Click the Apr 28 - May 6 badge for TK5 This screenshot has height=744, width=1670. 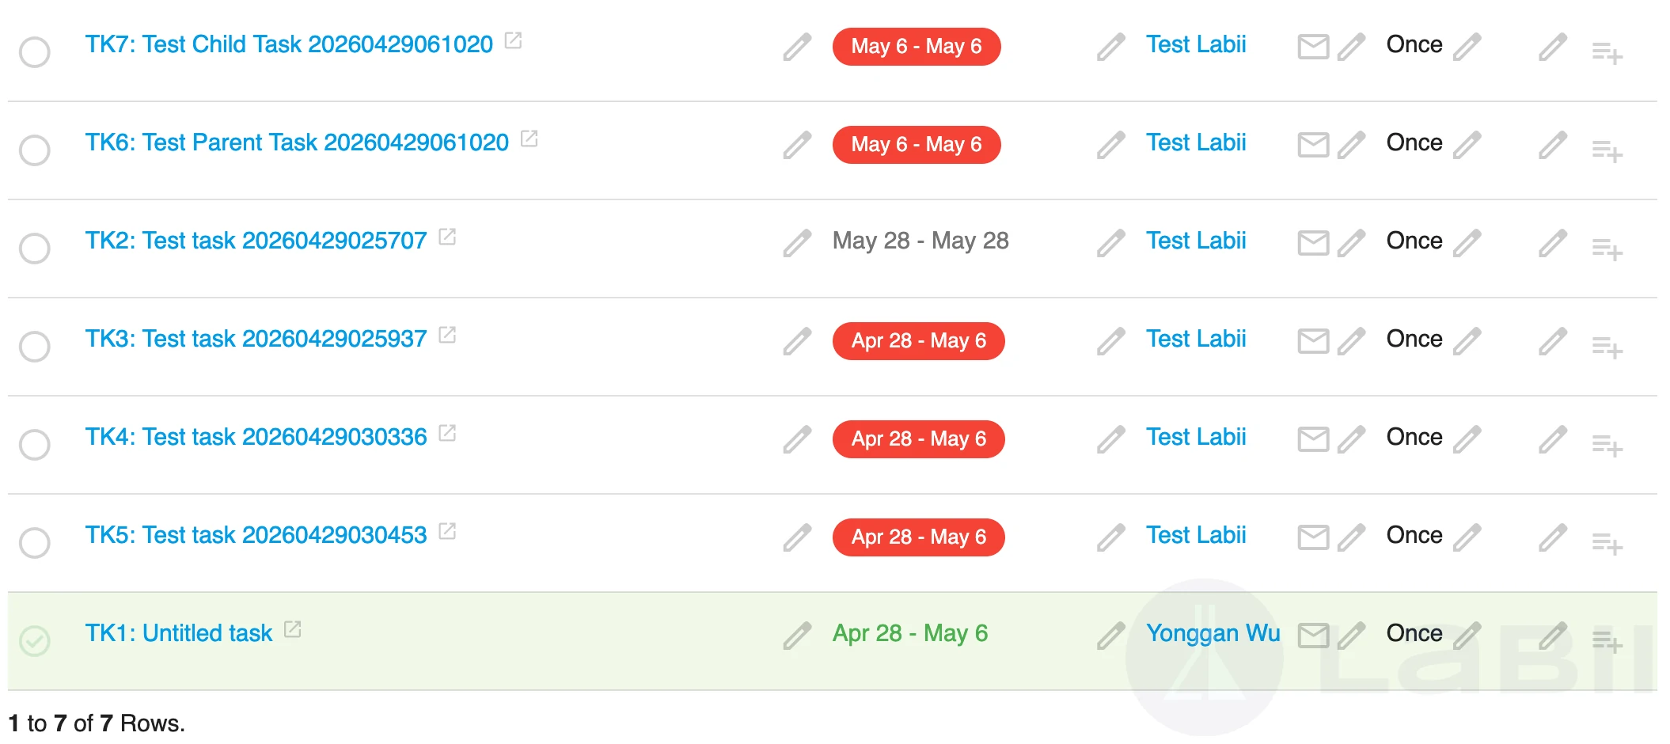[x=919, y=537]
